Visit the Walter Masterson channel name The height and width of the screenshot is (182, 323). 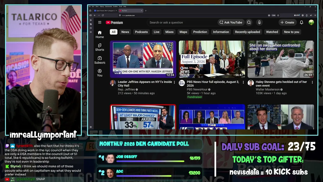click(x=268, y=89)
